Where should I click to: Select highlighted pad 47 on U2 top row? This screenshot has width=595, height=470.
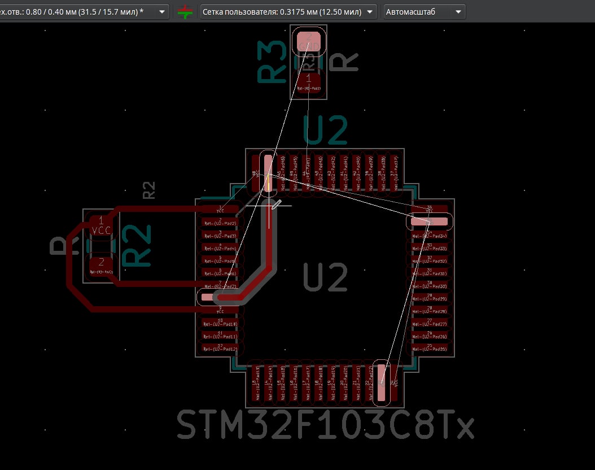268,173
